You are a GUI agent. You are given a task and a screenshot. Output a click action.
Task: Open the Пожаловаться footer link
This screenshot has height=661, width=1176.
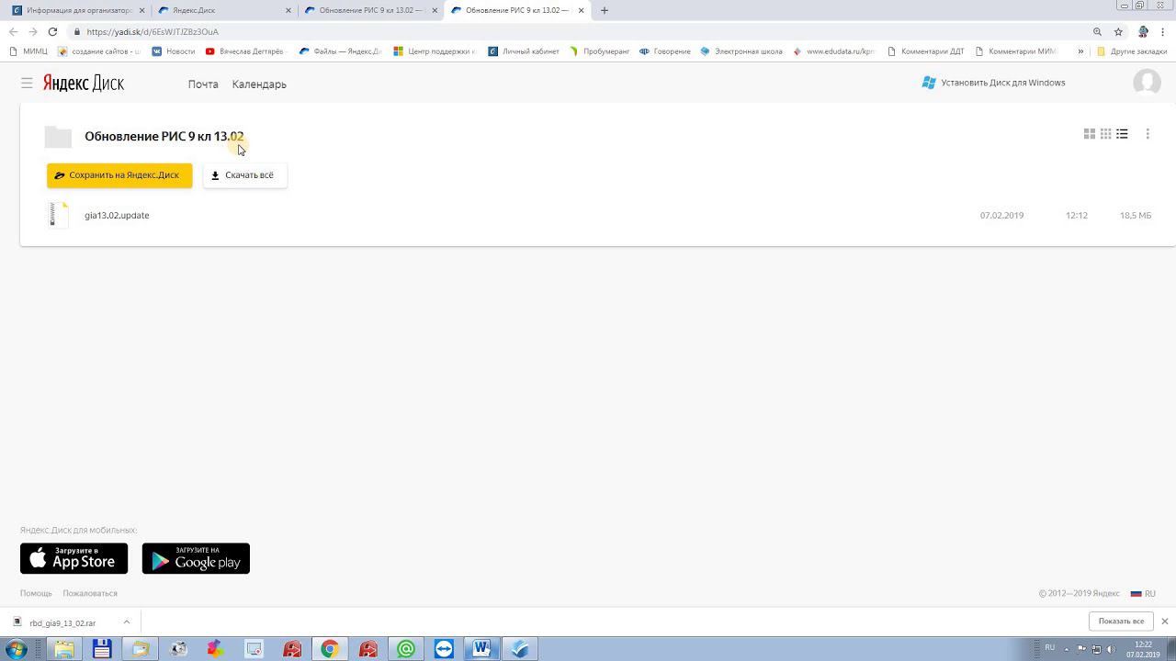[x=90, y=593]
